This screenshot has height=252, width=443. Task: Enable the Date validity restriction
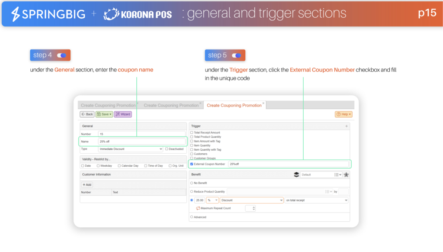83,166
